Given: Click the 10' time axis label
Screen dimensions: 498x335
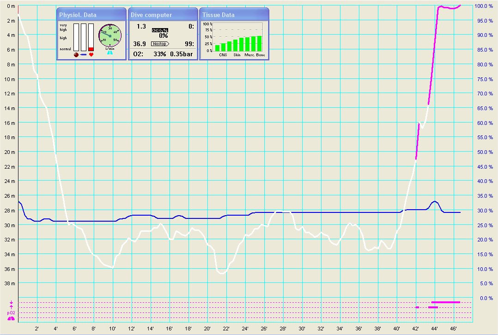Looking at the screenshot, I should point(112,329).
